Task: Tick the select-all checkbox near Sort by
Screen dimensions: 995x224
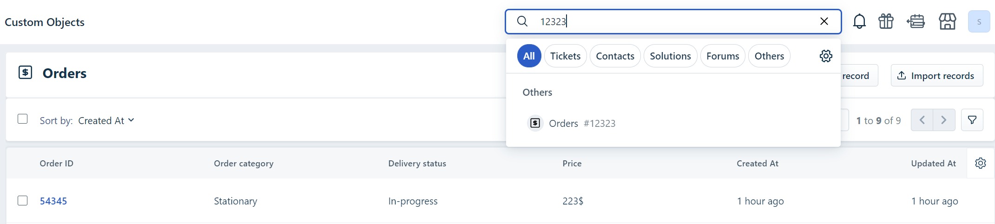Action: 22,119
